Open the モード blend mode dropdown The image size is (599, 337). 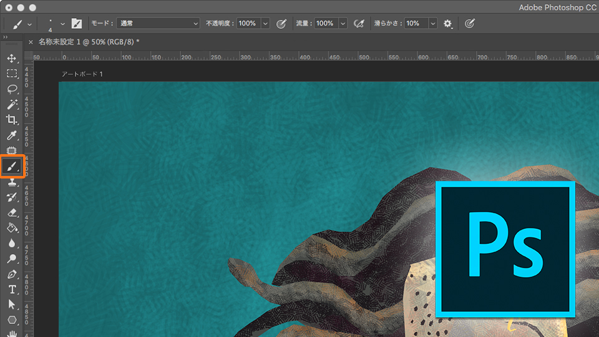coord(158,24)
